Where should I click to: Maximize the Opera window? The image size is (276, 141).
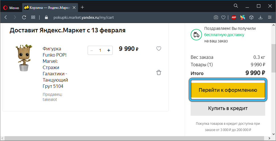[x=259, y=6]
